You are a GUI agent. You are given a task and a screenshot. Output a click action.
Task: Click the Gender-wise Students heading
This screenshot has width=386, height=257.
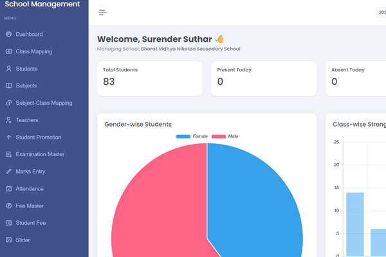click(138, 125)
